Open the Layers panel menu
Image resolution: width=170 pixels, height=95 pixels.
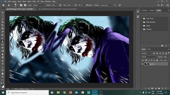(x=168, y=49)
